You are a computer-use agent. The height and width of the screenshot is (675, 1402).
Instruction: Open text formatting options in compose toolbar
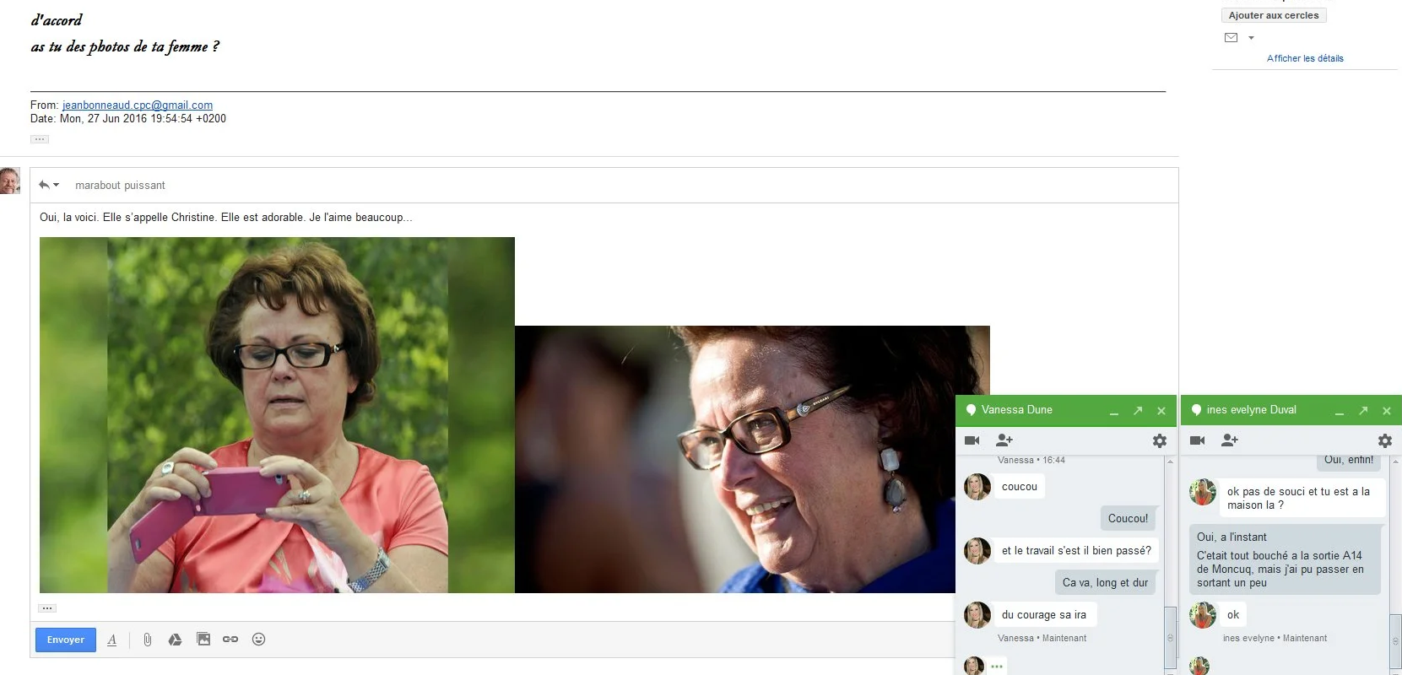tap(112, 640)
